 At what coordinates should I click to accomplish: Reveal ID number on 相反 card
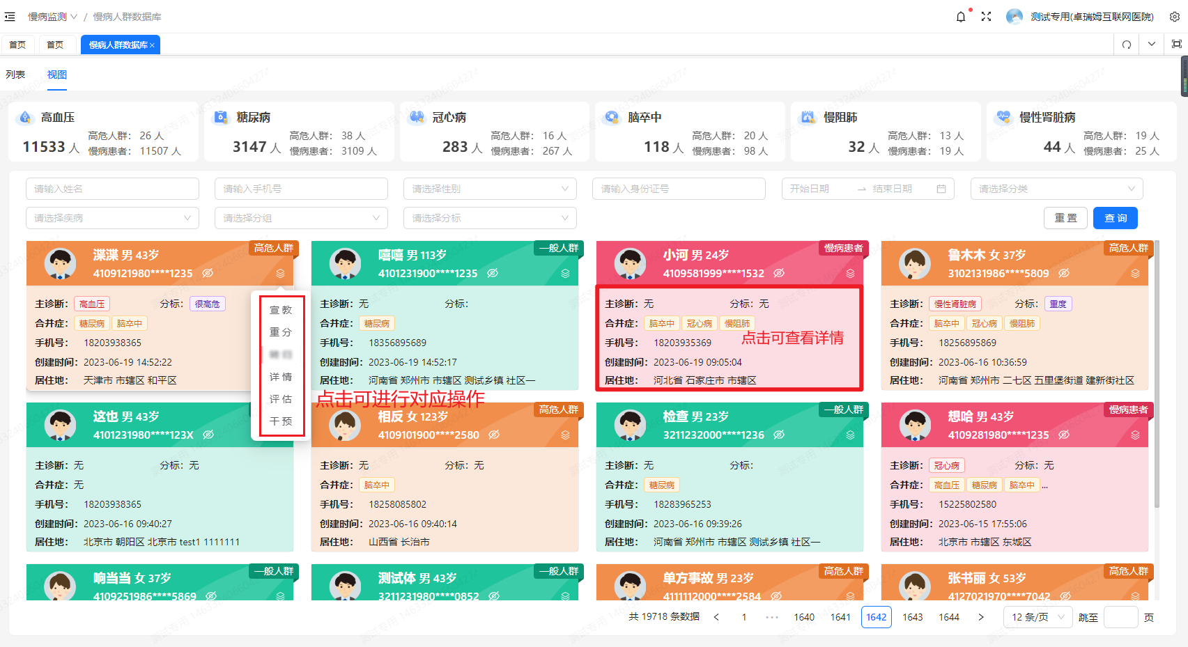(x=494, y=435)
